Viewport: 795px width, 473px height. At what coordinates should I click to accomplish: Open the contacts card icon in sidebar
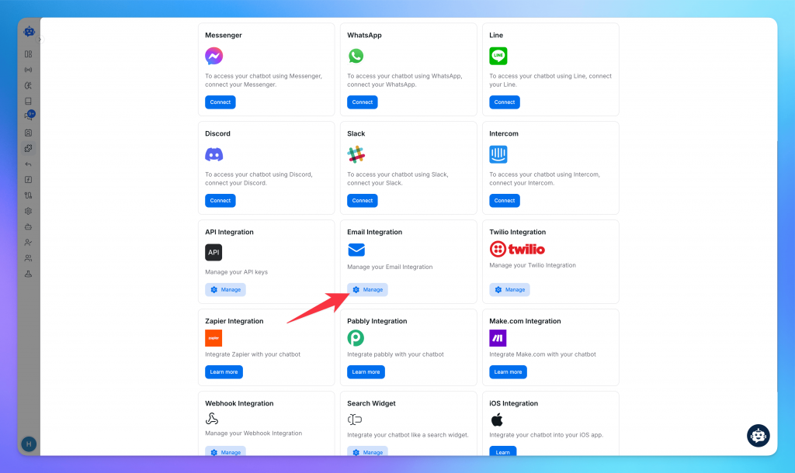tap(29, 133)
